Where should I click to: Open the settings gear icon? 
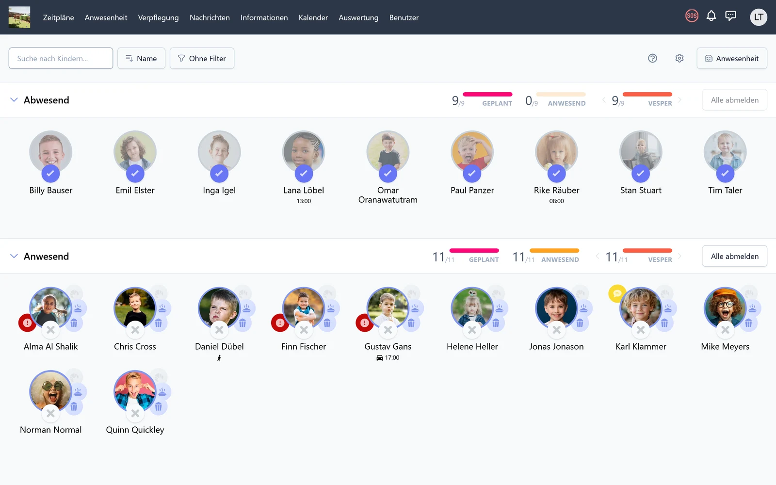pos(679,58)
